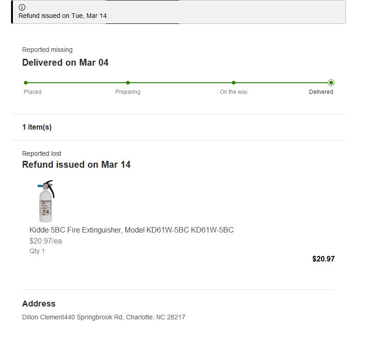Click the $20.97 item total
The width and height of the screenshot is (368, 352).
[x=323, y=259]
